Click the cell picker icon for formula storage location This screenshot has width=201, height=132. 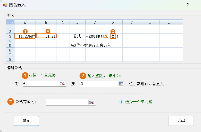click(92, 102)
